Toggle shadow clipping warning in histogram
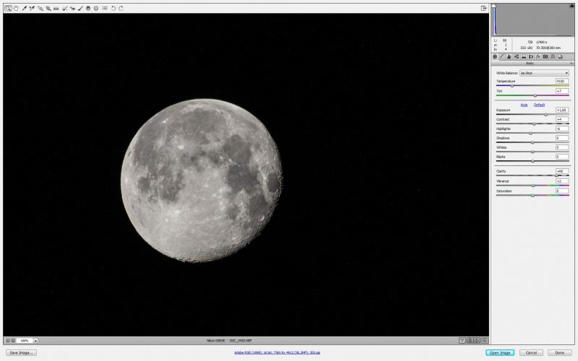Viewport: 578px width, 361px height. pos(493,6)
